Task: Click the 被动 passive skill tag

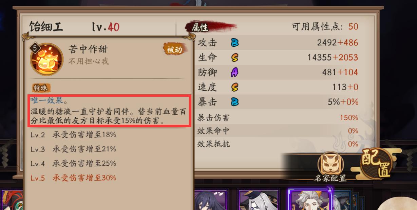Action: coord(175,49)
